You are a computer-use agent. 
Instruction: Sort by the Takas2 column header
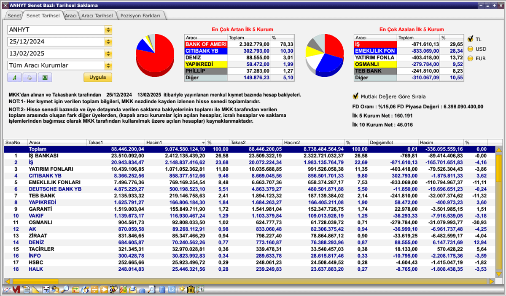[x=256, y=143]
